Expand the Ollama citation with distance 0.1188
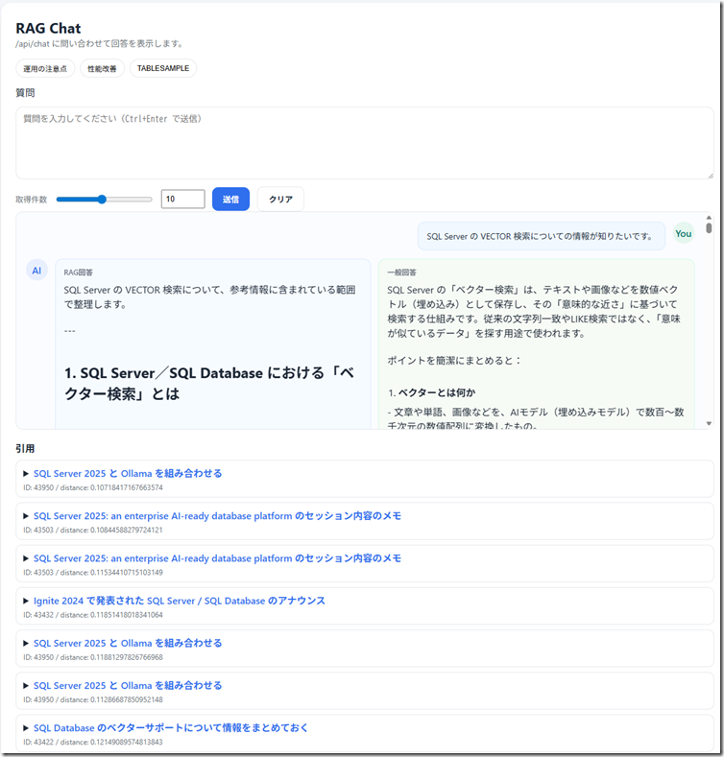The width and height of the screenshot is (724, 757). (x=26, y=644)
